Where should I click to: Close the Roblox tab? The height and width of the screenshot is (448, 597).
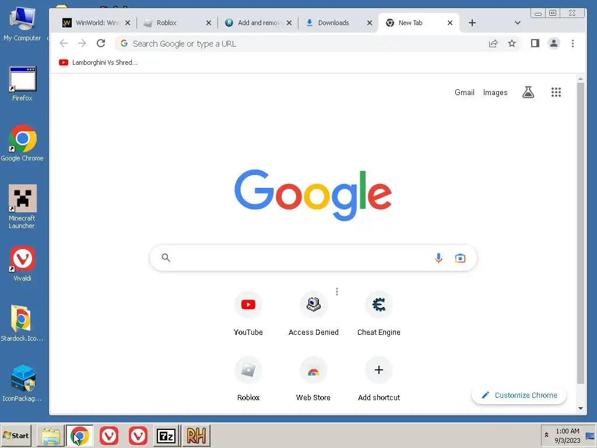coord(208,23)
